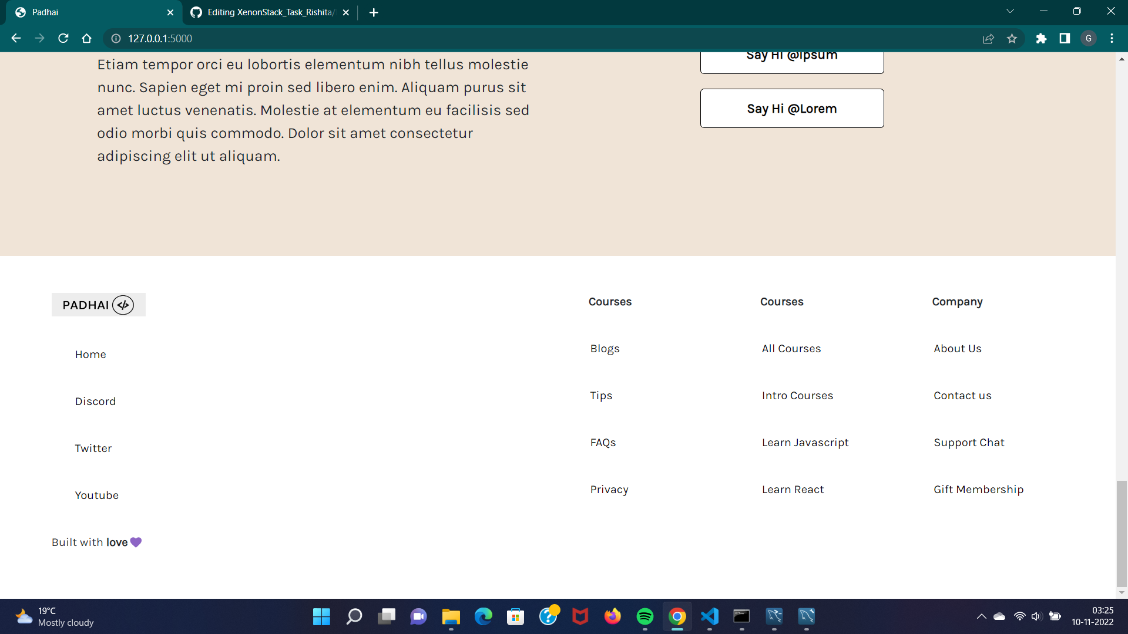Click the Say Hi @Lorem button
Screen dimensions: 1128x634
pos(791,108)
